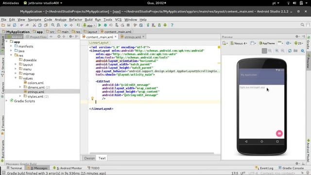
Task: Click the pink floating button in phone preview
Action: coord(279,133)
